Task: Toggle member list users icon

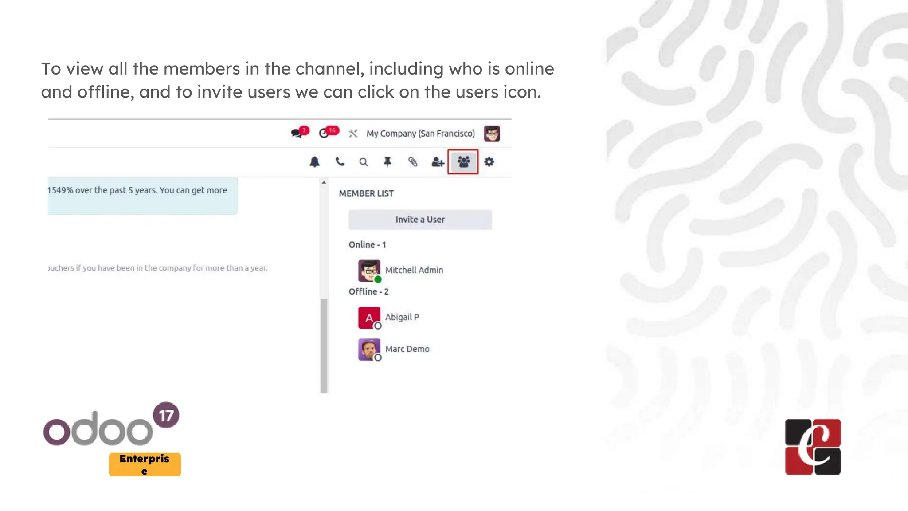Action: pyautogui.click(x=463, y=162)
